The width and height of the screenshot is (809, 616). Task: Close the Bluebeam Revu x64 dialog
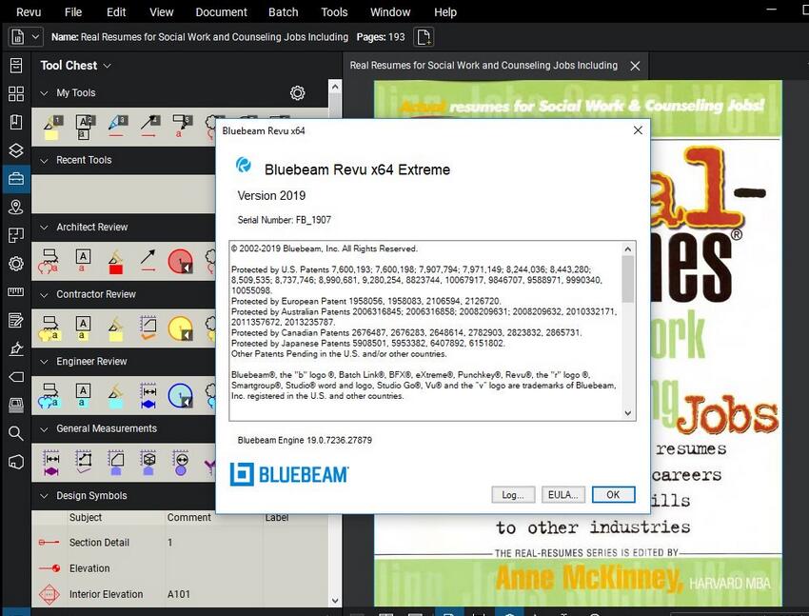638,130
